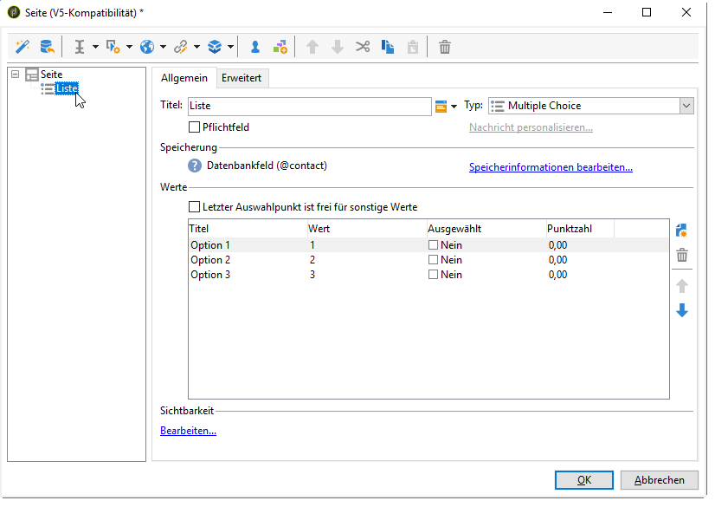The height and width of the screenshot is (507, 715).
Task: Enable the Pflichtfeld checkbox
Action: 194,127
